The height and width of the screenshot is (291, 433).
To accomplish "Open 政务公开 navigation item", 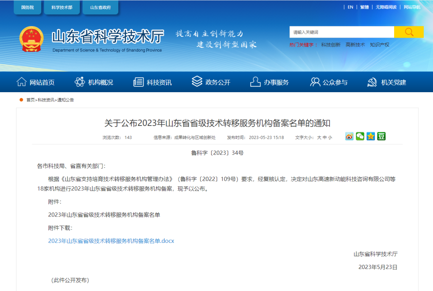I will point(211,82).
